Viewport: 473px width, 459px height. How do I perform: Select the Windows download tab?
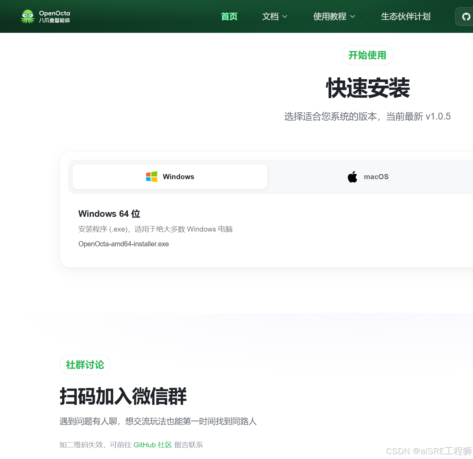(170, 177)
